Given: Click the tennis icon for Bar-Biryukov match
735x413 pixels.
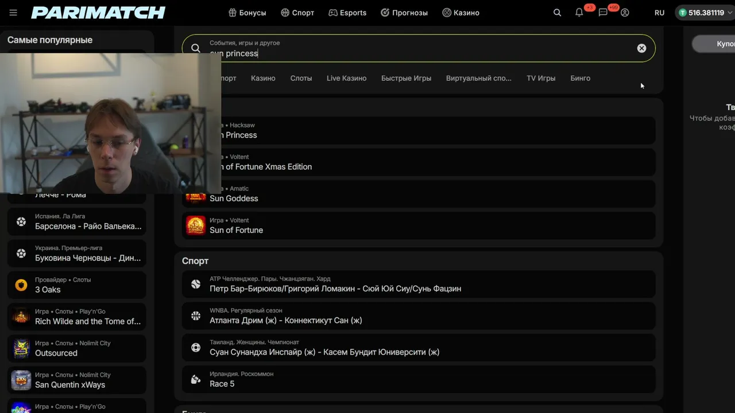Looking at the screenshot, I should (x=196, y=284).
